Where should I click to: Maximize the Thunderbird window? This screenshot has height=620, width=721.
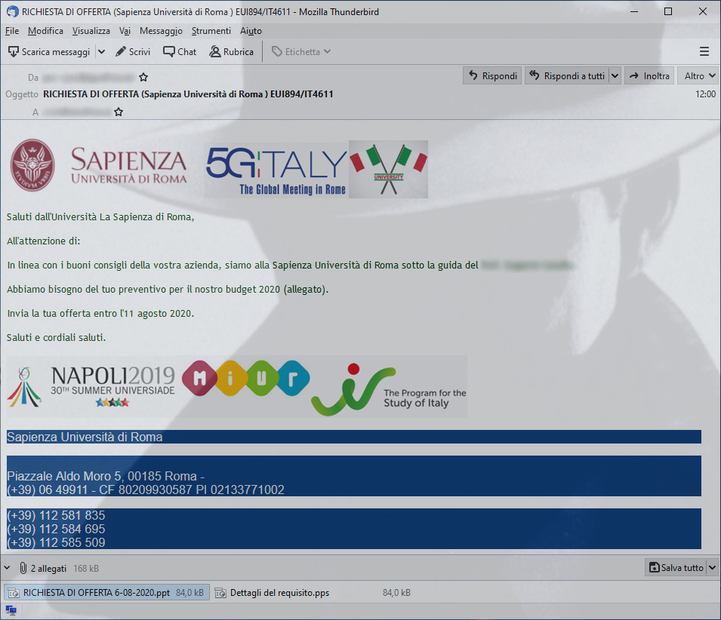[x=668, y=11]
